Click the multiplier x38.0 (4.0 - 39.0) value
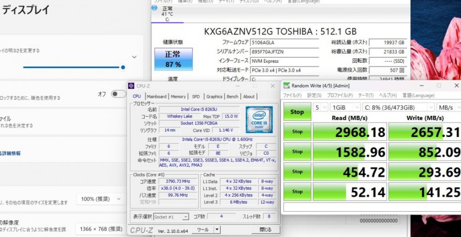 [178, 188]
